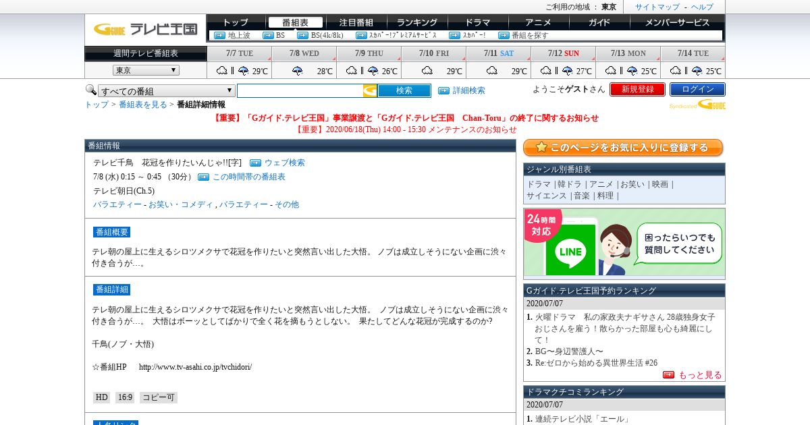
Task: Select the 7/13 MON date column
Action: [628, 53]
